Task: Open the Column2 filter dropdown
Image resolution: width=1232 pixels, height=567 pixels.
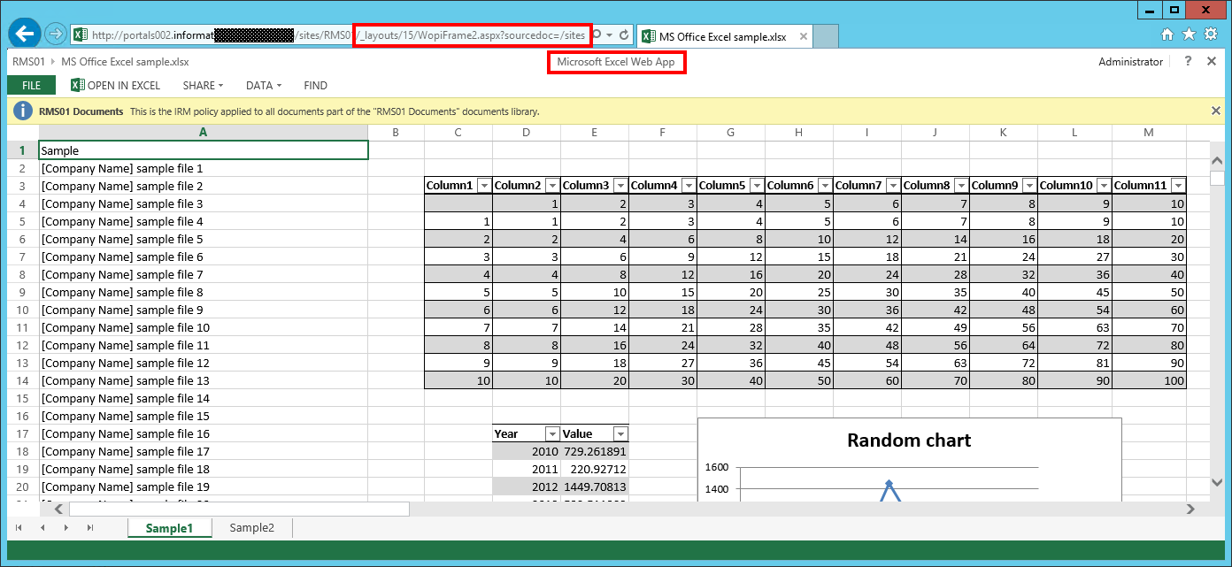Action: 552,186
